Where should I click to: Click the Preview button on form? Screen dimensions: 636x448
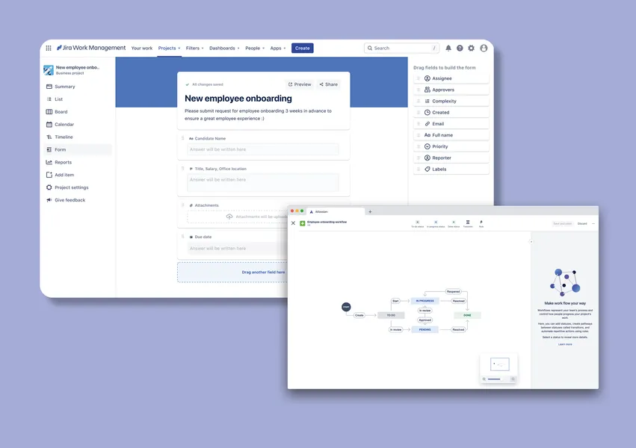300,84
